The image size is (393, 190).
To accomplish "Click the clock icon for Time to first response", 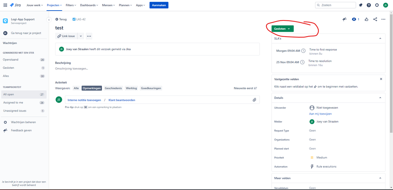I will pos(303,51).
